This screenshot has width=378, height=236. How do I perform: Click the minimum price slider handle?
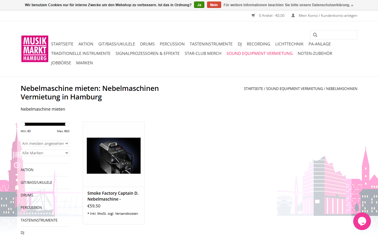(x=23, y=124)
